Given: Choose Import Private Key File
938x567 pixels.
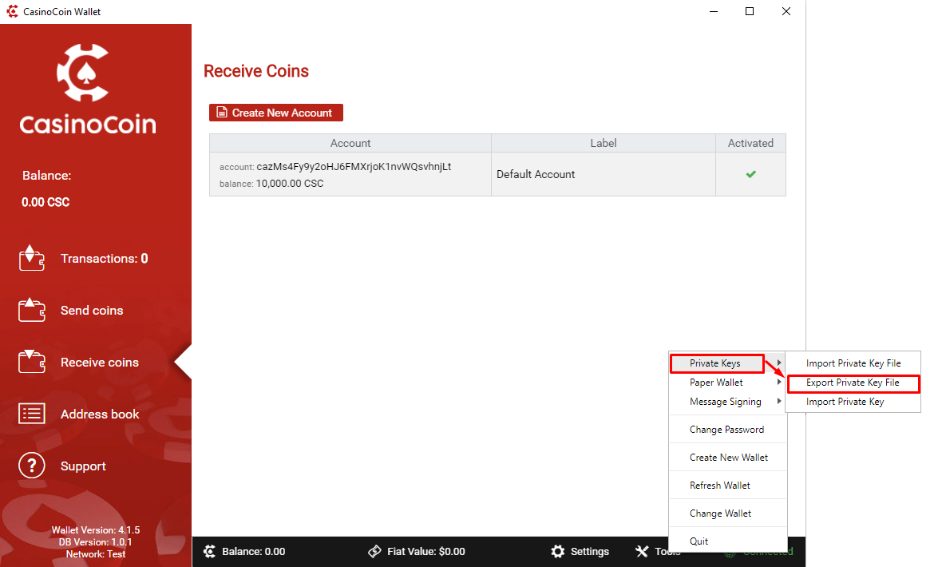Looking at the screenshot, I should (x=853, y=363).
